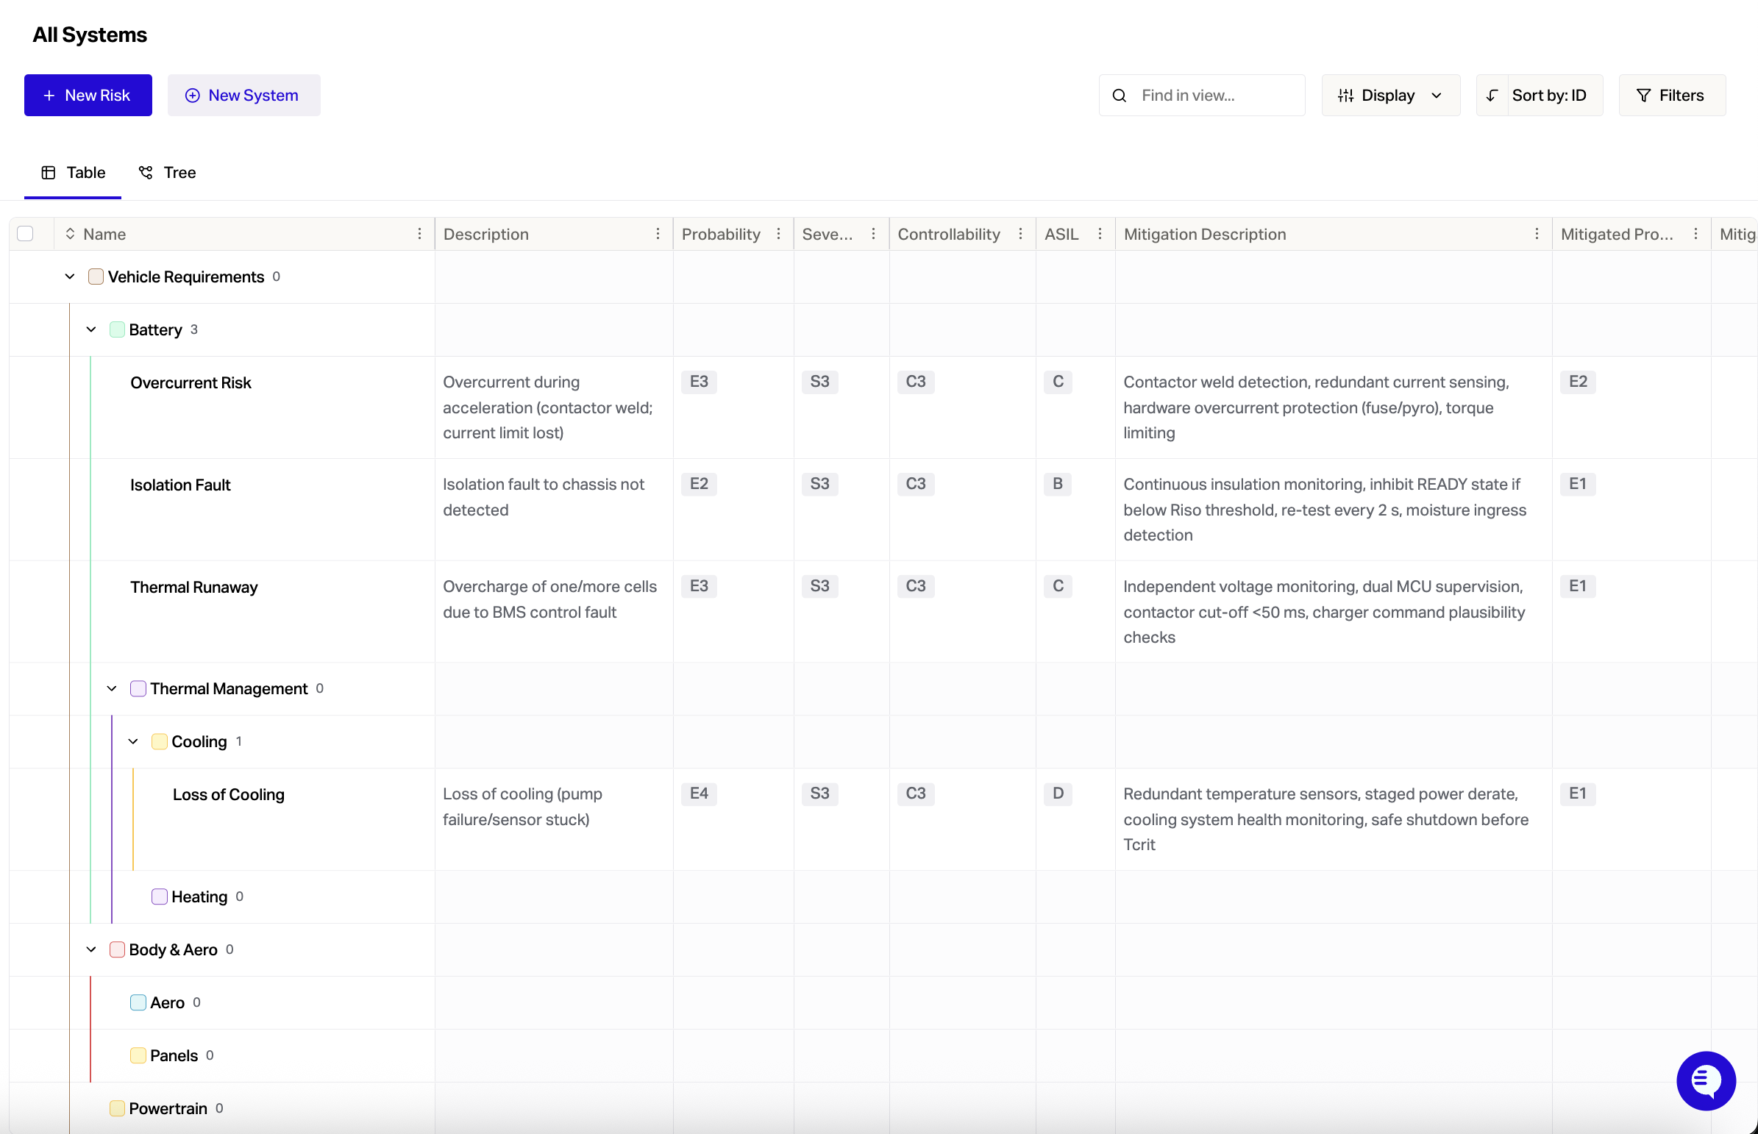Click the Name column sort arrows
This screenshot has height=1134, width=1758.
pos(70,234)
